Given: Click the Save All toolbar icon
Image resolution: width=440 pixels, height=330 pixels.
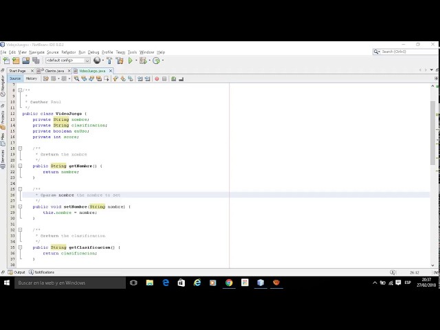Looking at the screenshot, I should (36, 60).
